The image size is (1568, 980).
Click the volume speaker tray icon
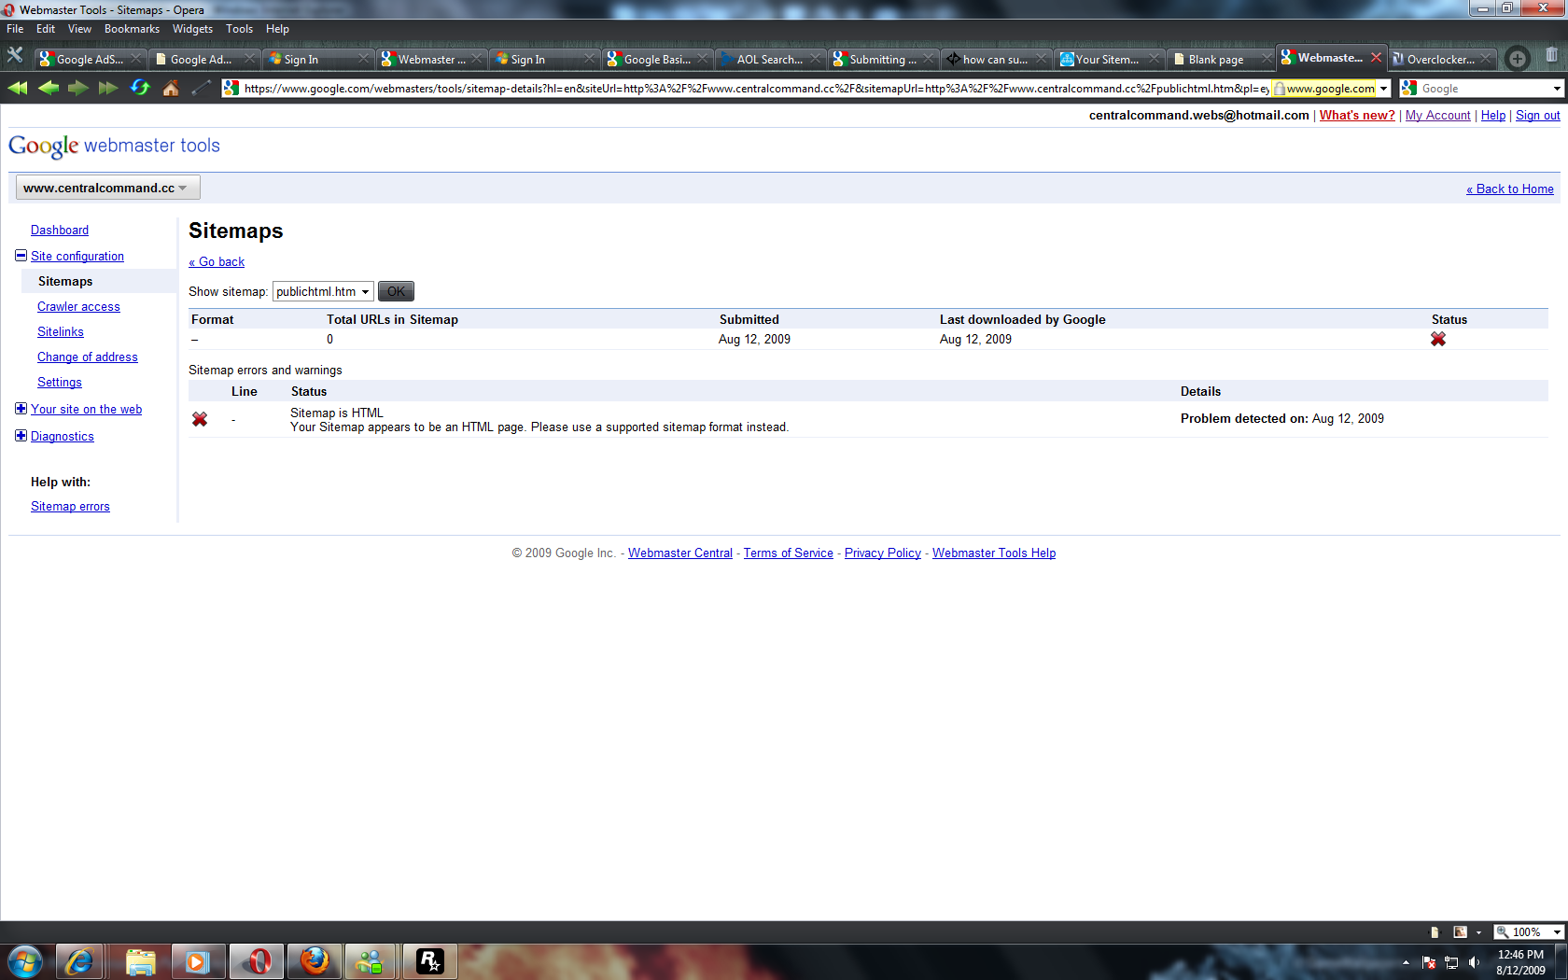coord(1474,962)
